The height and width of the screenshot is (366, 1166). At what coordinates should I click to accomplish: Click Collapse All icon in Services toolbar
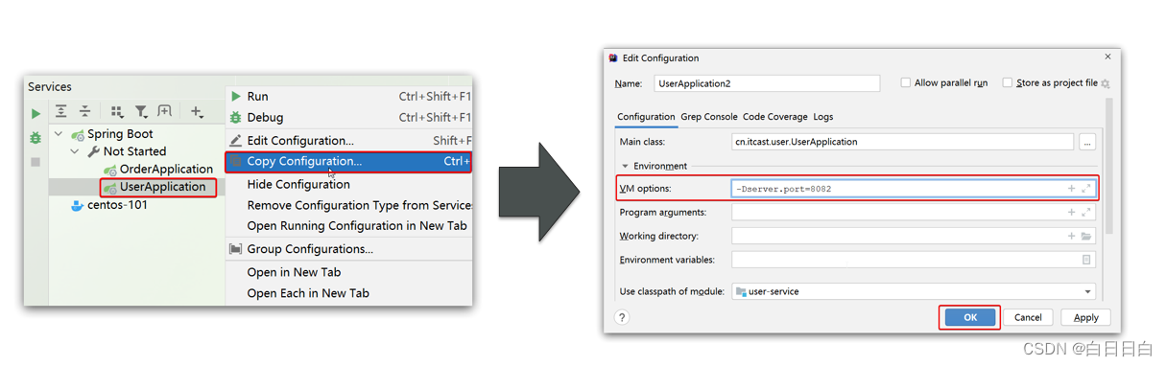[84, 112]
